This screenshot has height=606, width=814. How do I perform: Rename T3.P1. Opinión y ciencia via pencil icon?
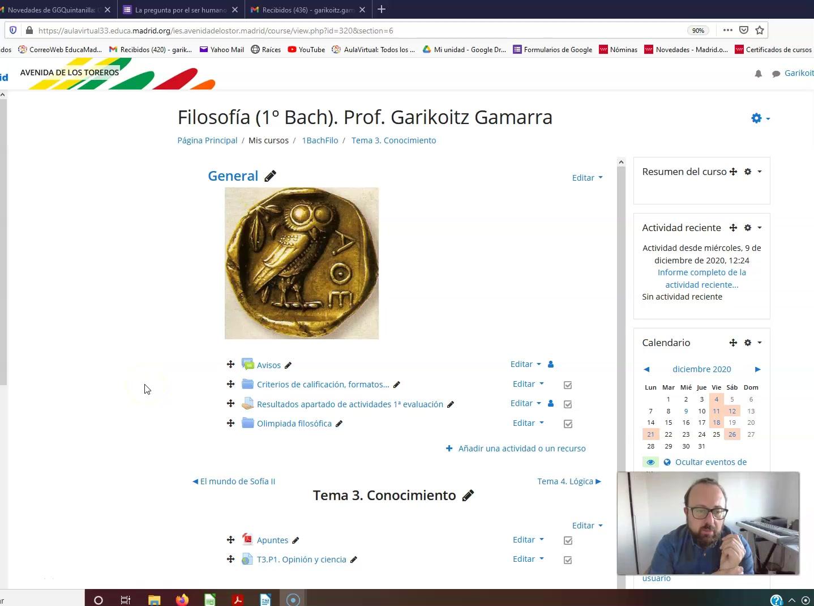point(353,560)
